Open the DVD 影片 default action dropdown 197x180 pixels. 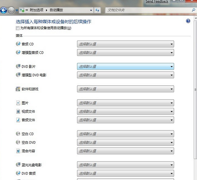[x=125, y=66]
